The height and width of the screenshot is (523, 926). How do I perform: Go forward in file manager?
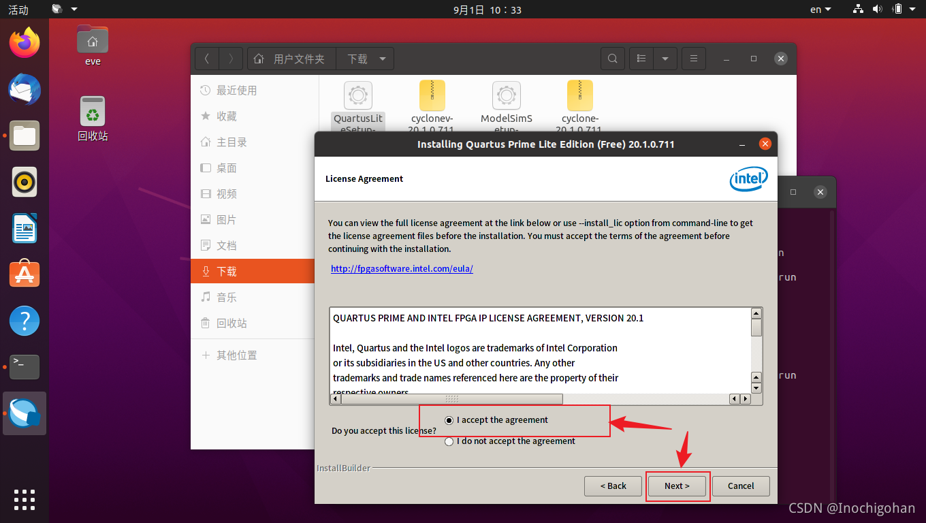[x=230, y=59]
